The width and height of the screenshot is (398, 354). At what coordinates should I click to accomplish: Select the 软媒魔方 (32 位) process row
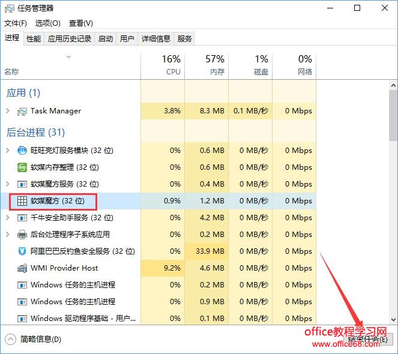pos(158,201)
